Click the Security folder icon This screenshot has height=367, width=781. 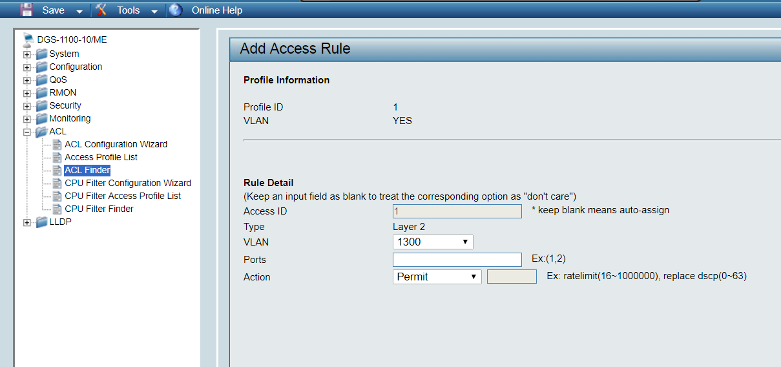pyautogui.click(x=42, y=105)
